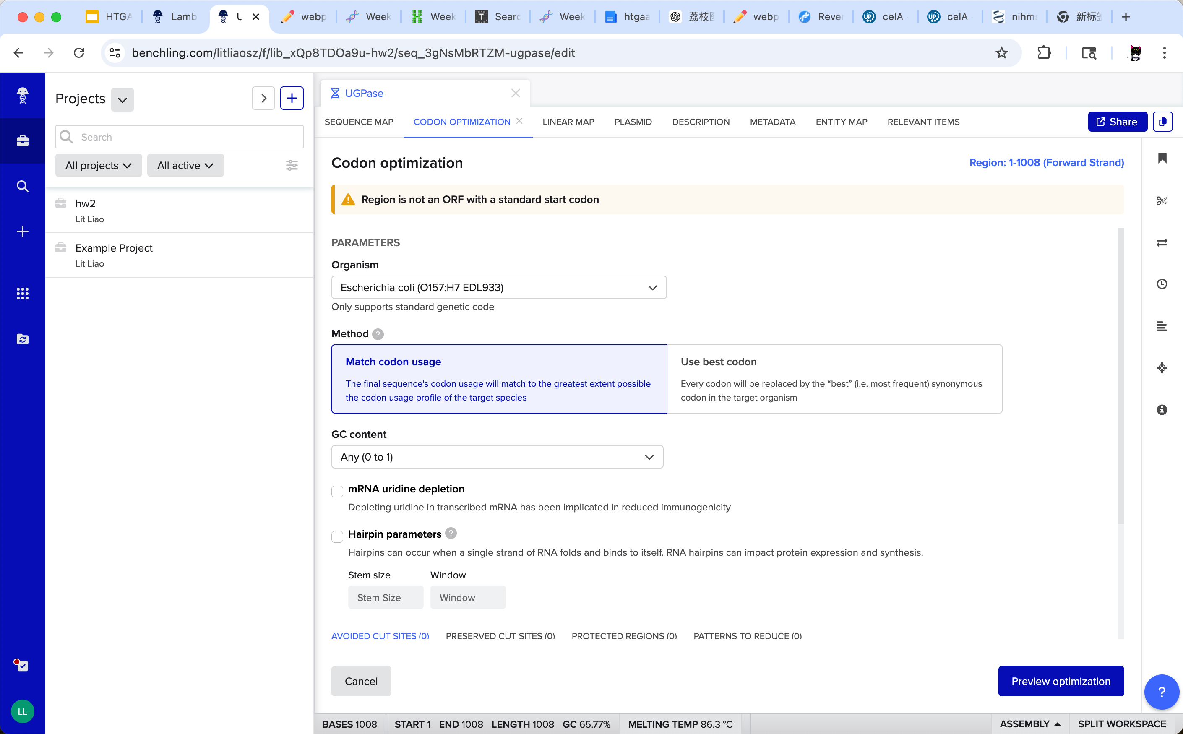
Task: Open the Projects briefcase icon in navigation
Action: 22,141
